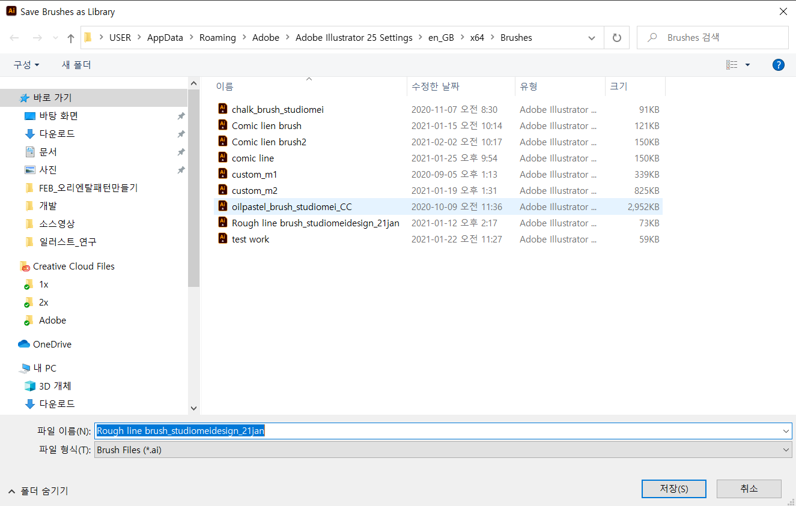Click the Refresh button in address bar
The height and width of the screenshot is (506, 796).
(x=616, y=38)
